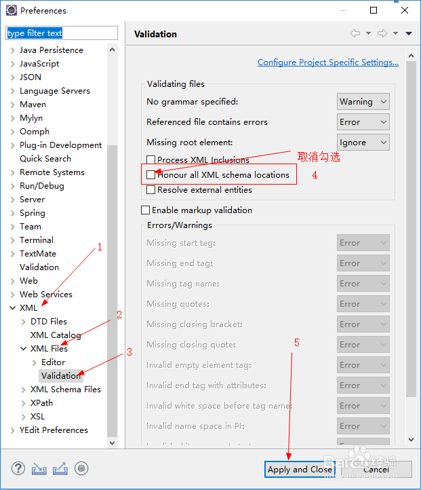
Task: Open Configure Project Specific Settings link
Action: [328, 62]
